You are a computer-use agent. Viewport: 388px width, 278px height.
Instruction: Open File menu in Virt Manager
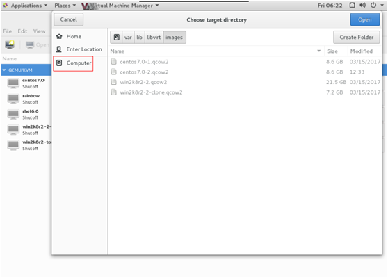(7, 31)
